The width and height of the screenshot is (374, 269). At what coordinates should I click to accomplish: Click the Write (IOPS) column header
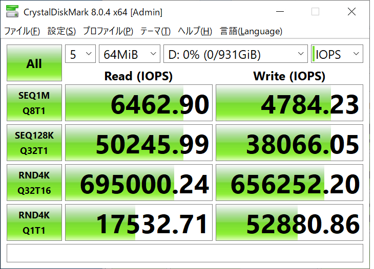click(289, 76)
